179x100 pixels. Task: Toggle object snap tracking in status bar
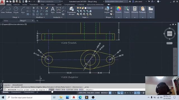(x=135, y=93)
